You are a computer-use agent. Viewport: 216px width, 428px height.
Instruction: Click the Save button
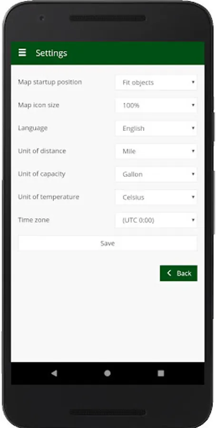[x=108, y=243]
